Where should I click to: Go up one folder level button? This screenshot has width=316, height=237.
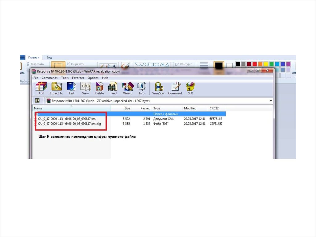click(37, 101)
